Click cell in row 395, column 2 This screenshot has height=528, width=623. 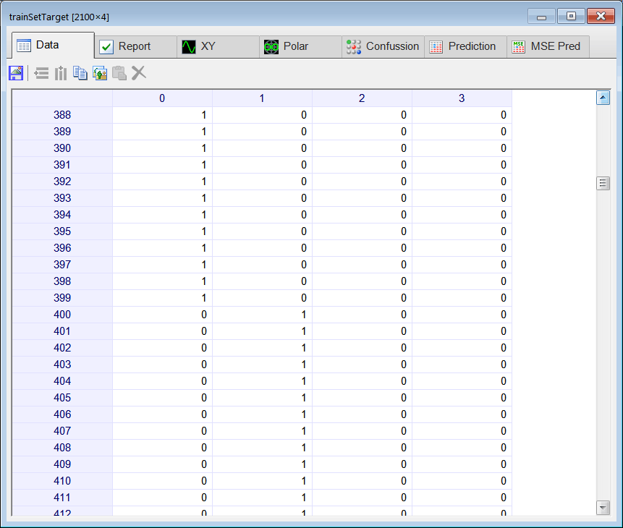362,231
